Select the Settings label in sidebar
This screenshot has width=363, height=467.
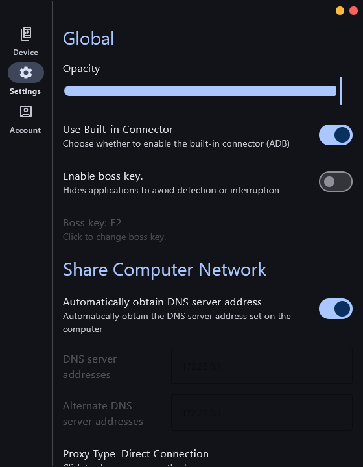click(x=25, y=91)
